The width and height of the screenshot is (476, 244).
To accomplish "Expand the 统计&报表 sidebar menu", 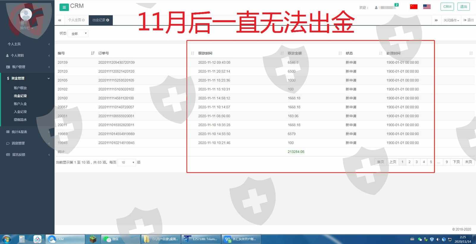I will [x=27, y=132].
